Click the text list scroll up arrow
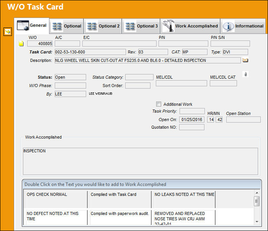This screenshot has height=231, width=268. click(x=257, y=193)
